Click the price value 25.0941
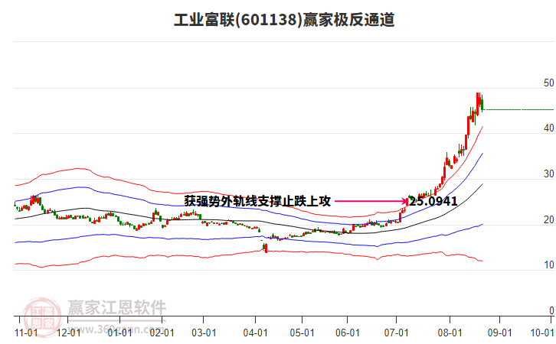Image resolution: width=556 pixels, height=344 pixels. point(433,201)
